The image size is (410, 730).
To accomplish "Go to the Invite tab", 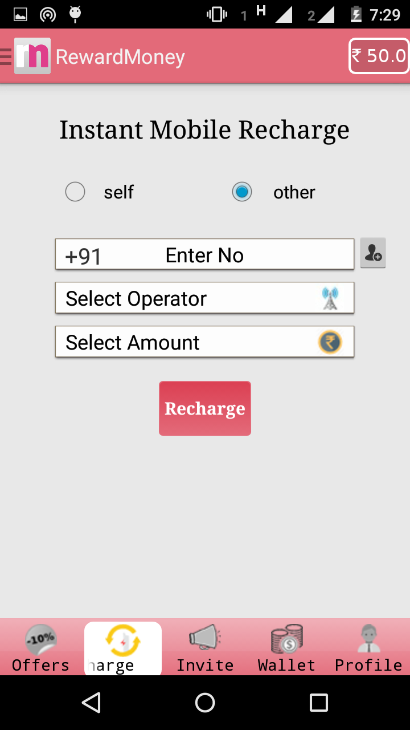I will [205, 648].
